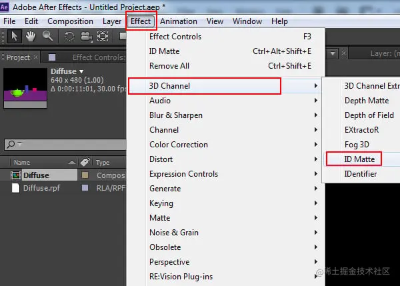Expand the Blur & Sharpen submenu

pos(226,115)
